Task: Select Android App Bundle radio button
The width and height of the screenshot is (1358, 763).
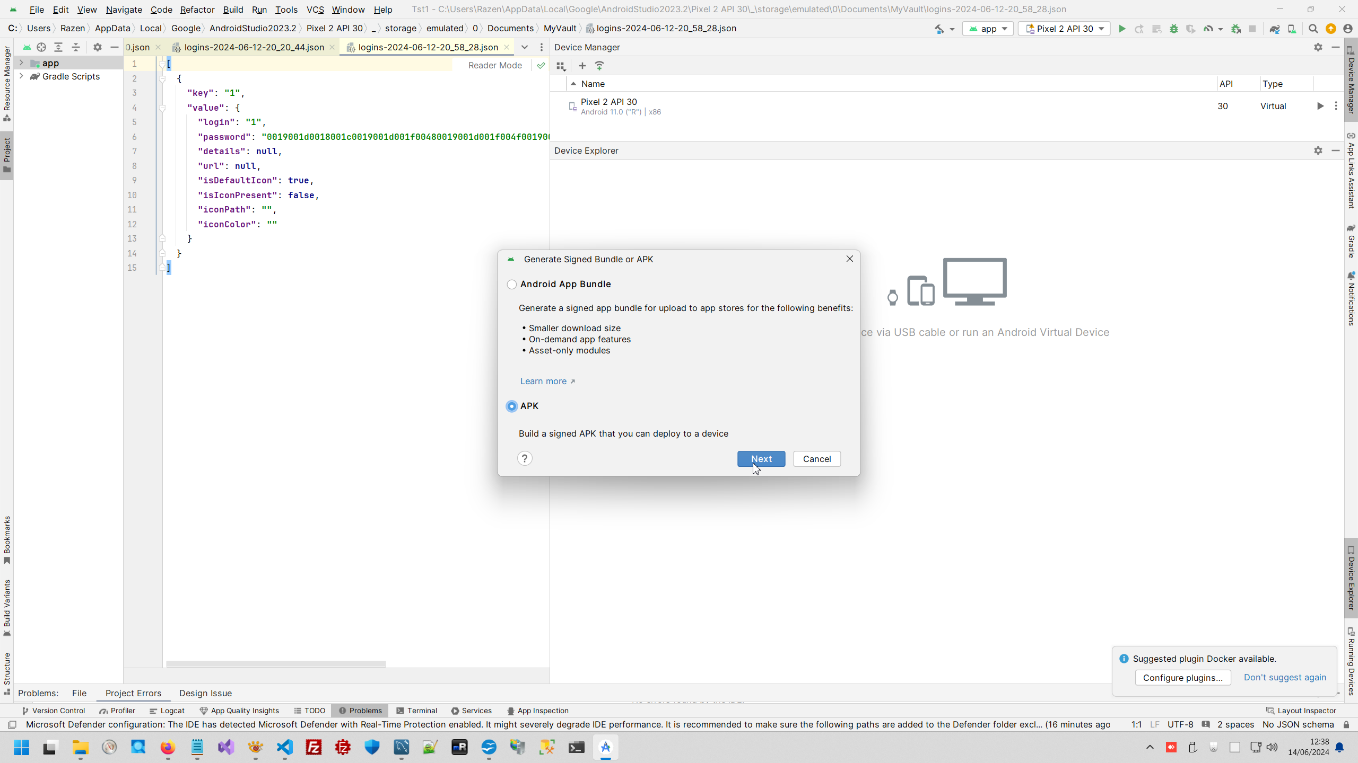Action: coord(511,285)
